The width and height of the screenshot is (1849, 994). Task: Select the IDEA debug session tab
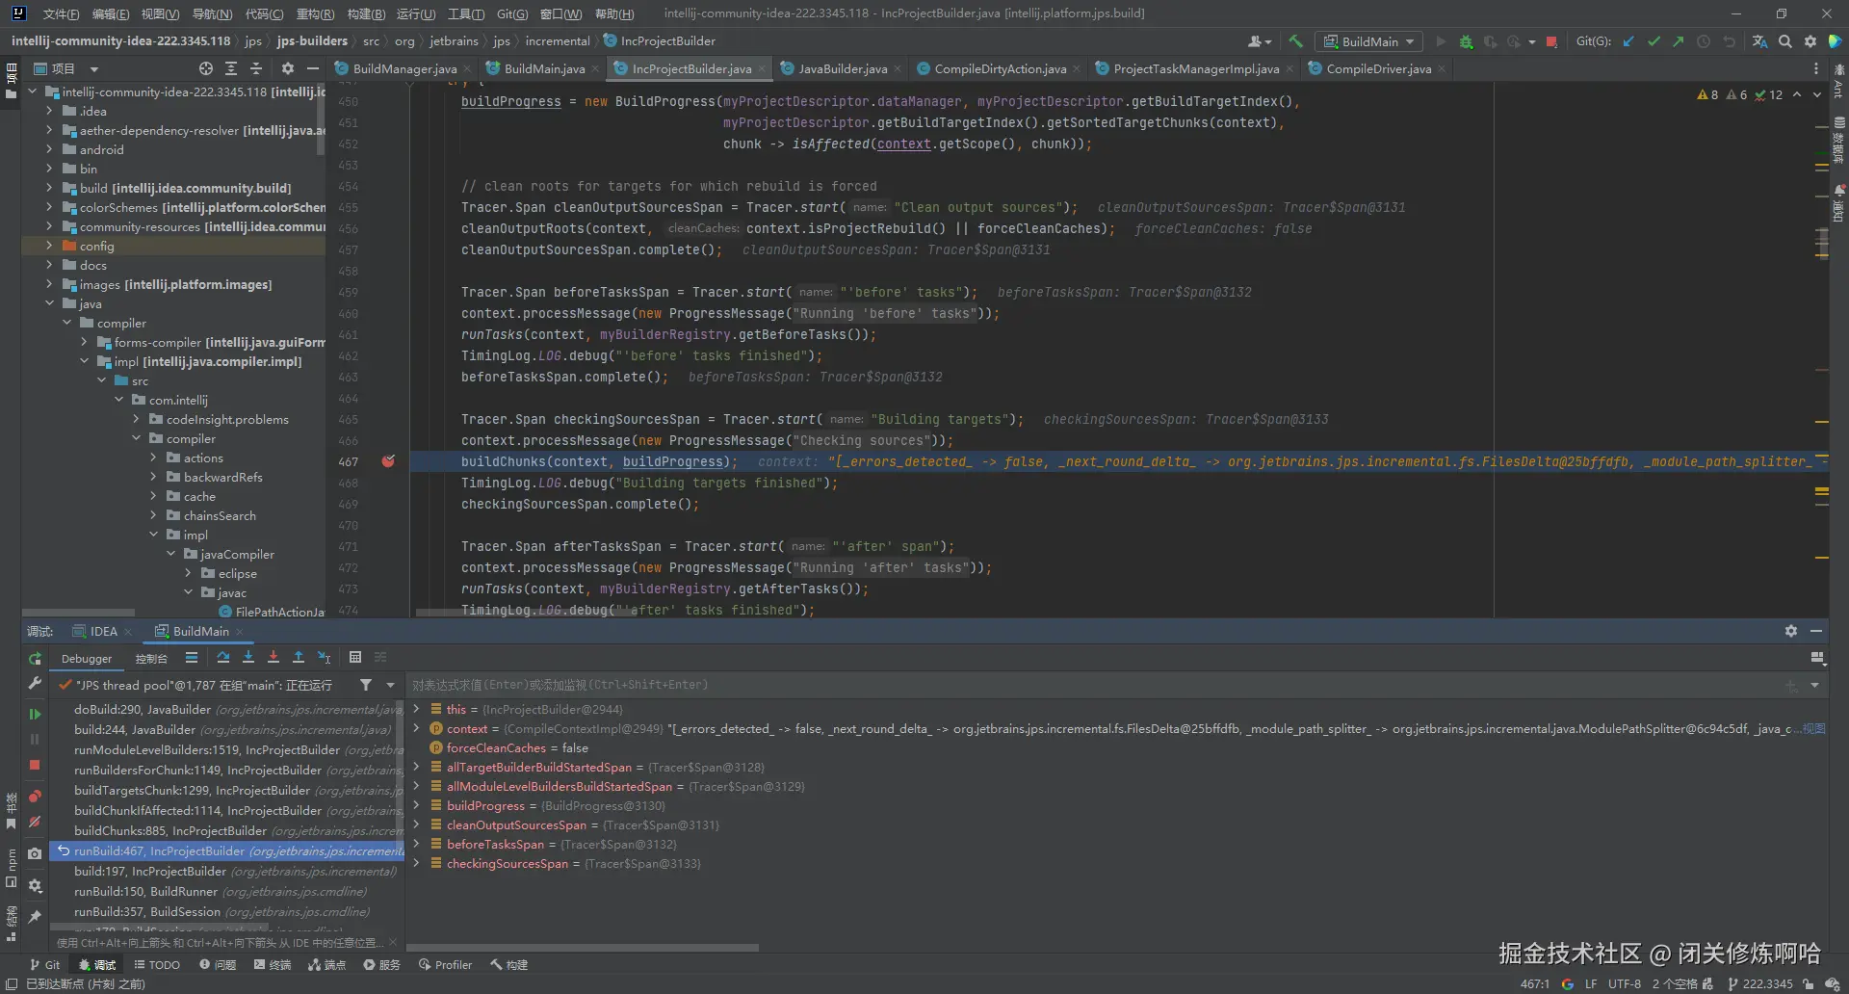tap(103, 631)
